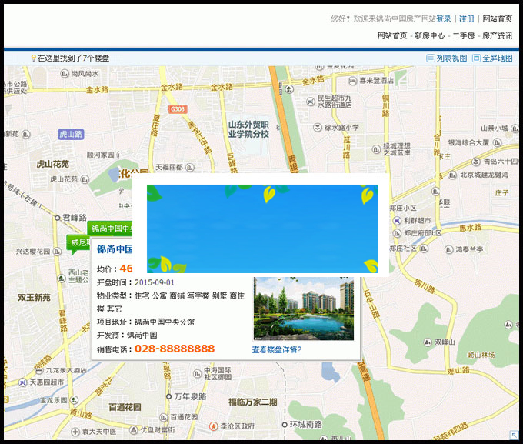Select the 威尼斯 green map marker

pyautogui.click(x=78, y=242)
